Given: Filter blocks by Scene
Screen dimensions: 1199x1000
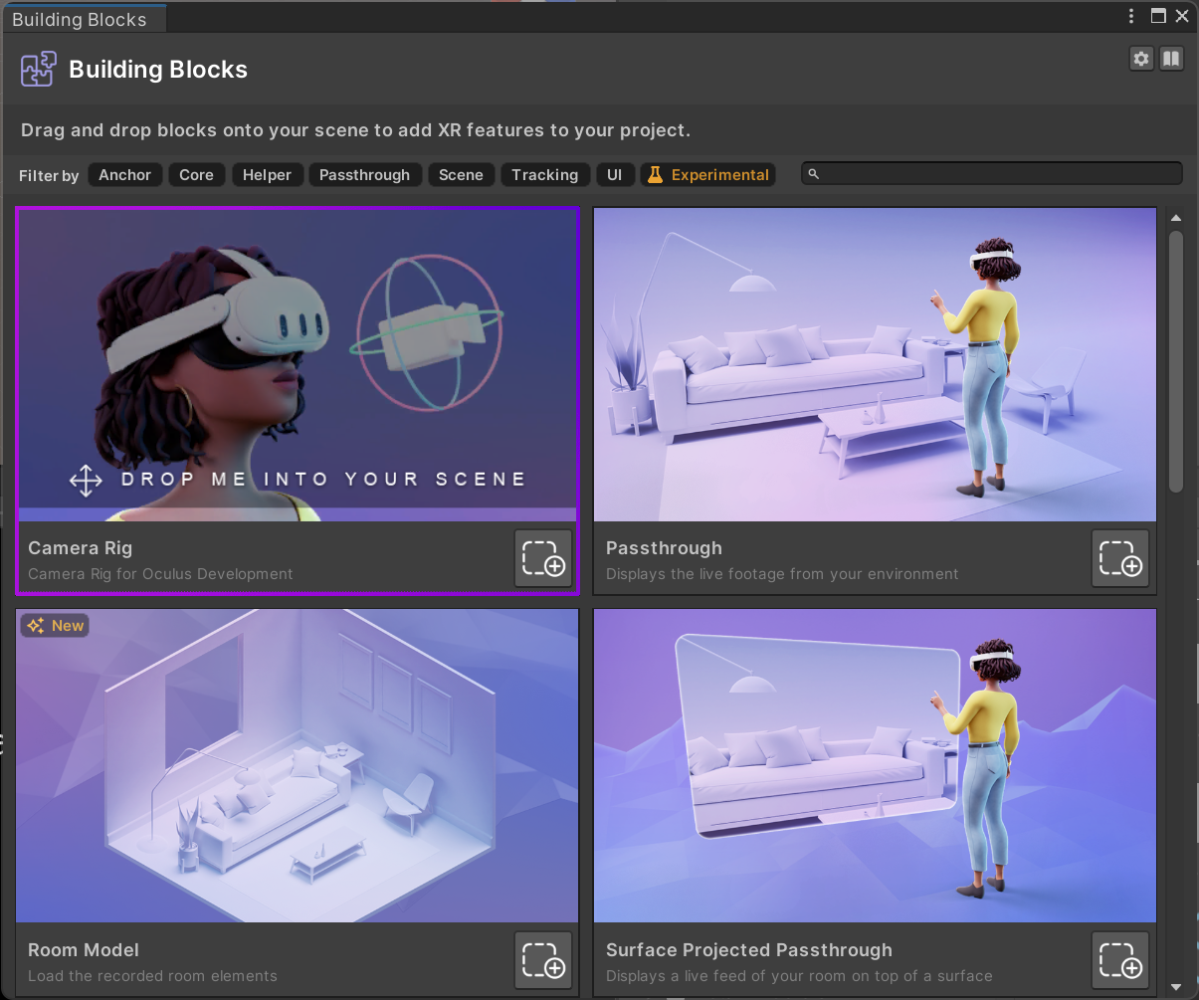Looking at the screenshot, I should click(x=461, y=174).
